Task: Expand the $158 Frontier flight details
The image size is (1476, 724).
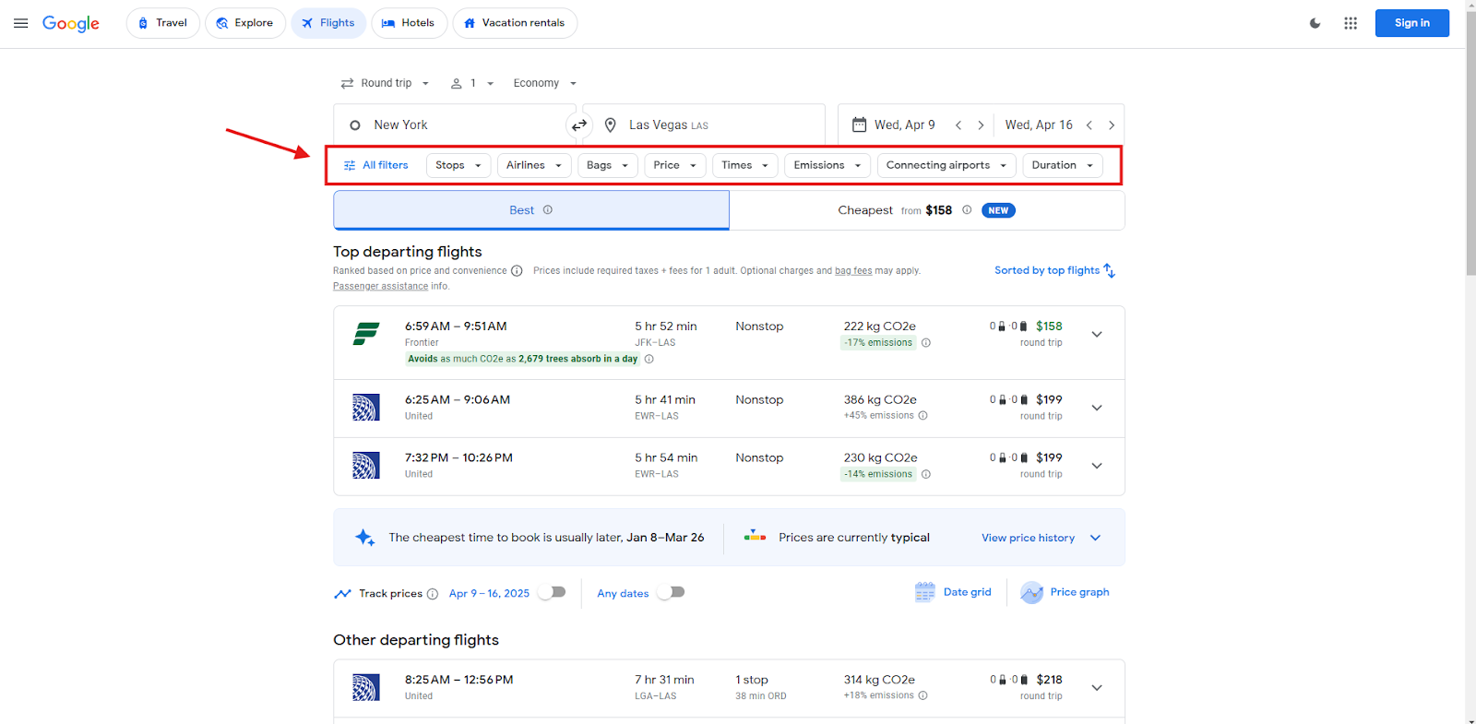Action: [x=1097, y=334]
